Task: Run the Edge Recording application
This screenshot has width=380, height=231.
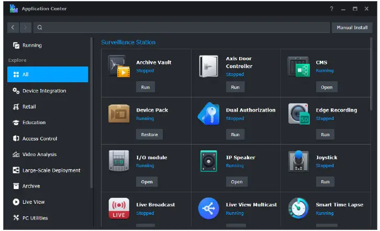Action: pos(325,135)
